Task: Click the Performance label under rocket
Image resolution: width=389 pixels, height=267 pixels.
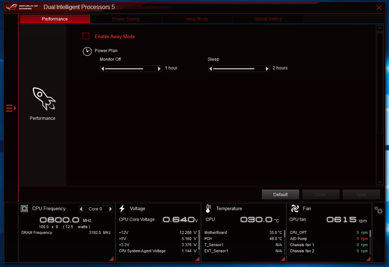Action: 43,118
